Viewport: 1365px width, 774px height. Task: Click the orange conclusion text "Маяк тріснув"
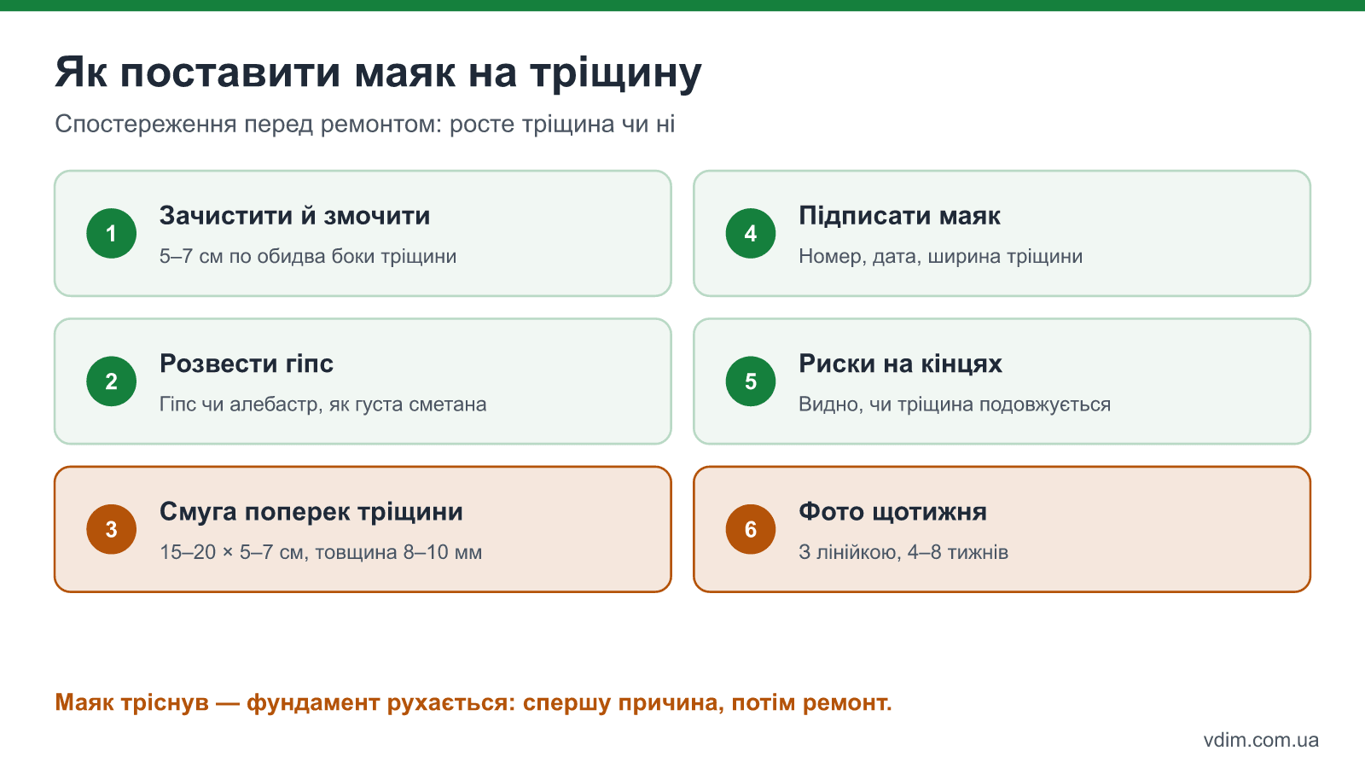point(131,702)
